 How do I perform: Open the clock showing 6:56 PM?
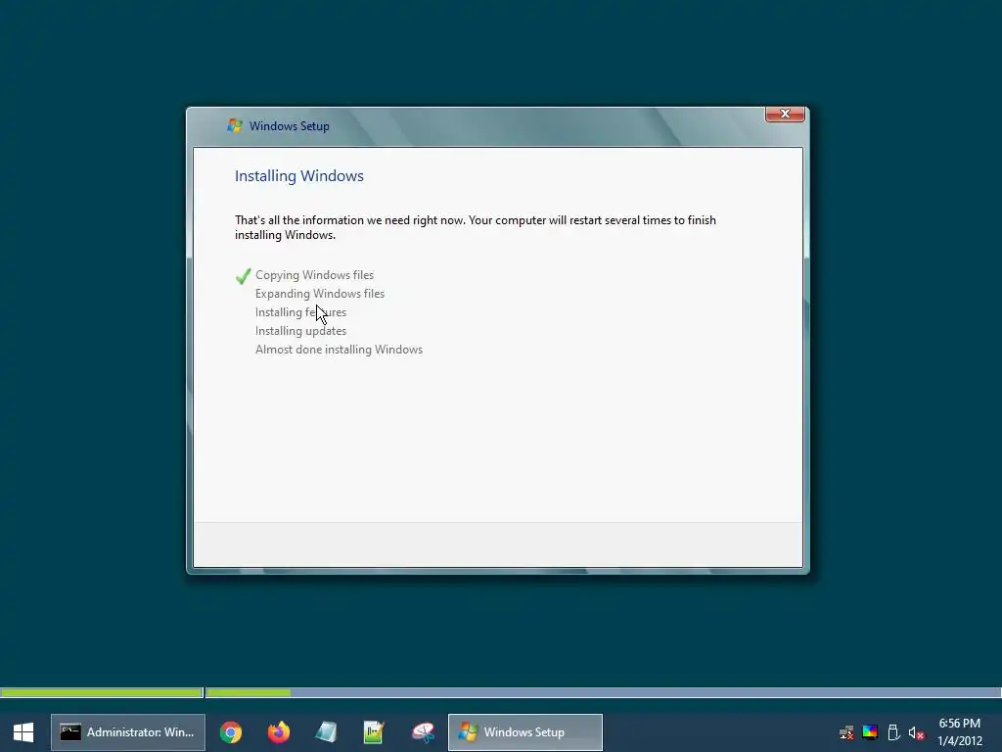point(959,732)
